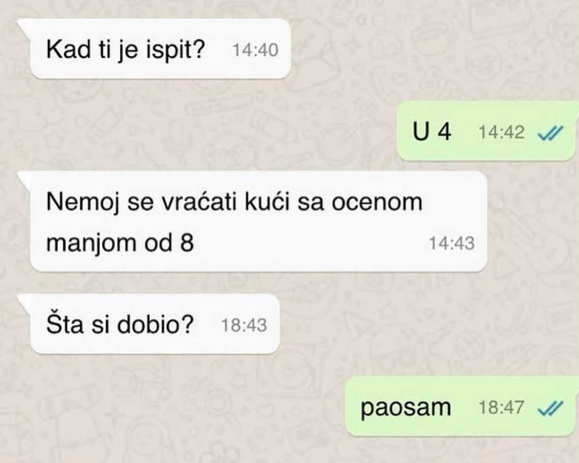Screen dimensions: 579x463
Task: Tap the 14:40 timestamp
Action: click(x=255, y=50)
